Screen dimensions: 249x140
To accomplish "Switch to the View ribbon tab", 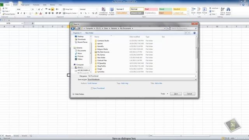I will point(60,5).
